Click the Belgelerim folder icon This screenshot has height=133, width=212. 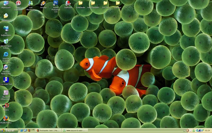(x=6, y=16)
